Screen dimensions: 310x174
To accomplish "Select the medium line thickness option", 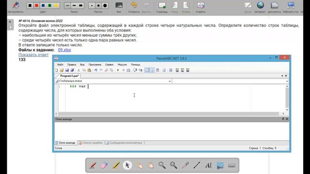I will click(74, 5).
